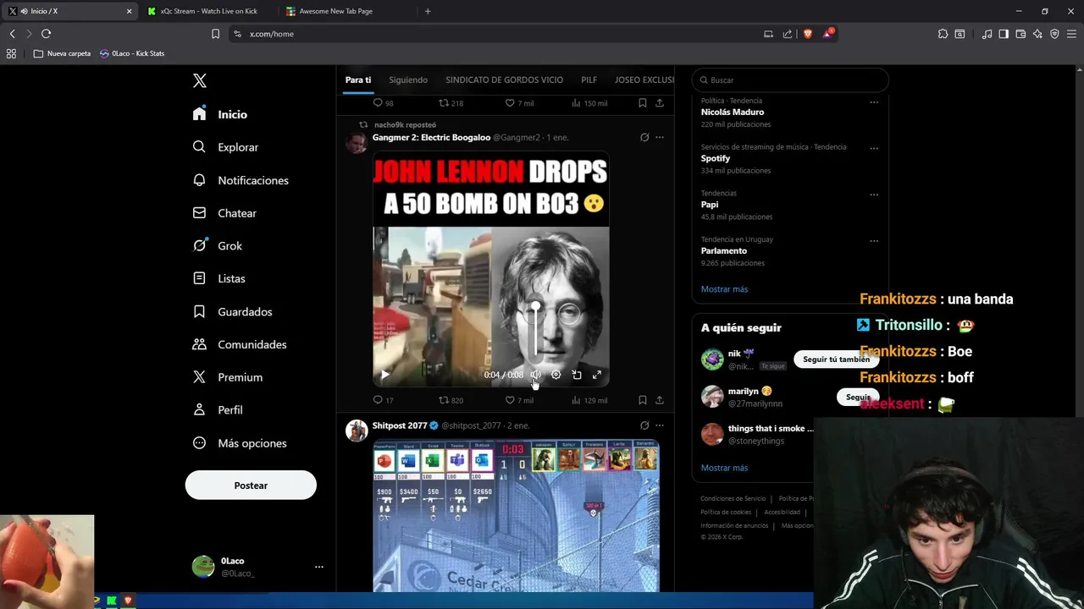Image resolution: width=1084 pixels, height=609 pixels.
Task: Open the PILF timeline tab
Action: pyautogui.click(x=589, y=80)
